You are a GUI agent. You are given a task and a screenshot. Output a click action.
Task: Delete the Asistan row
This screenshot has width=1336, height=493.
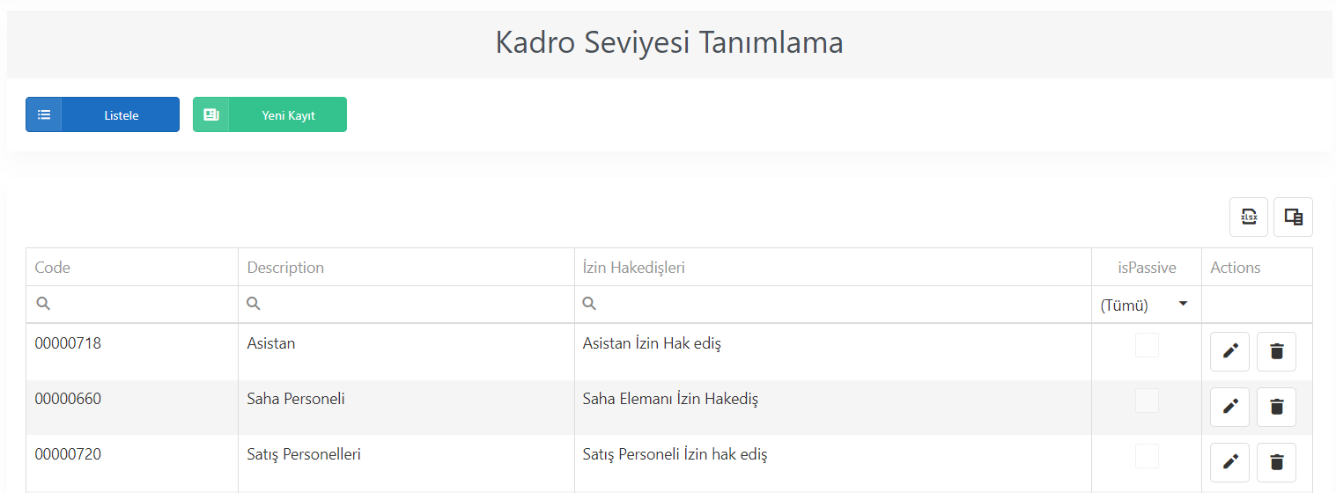[1276, 351]
